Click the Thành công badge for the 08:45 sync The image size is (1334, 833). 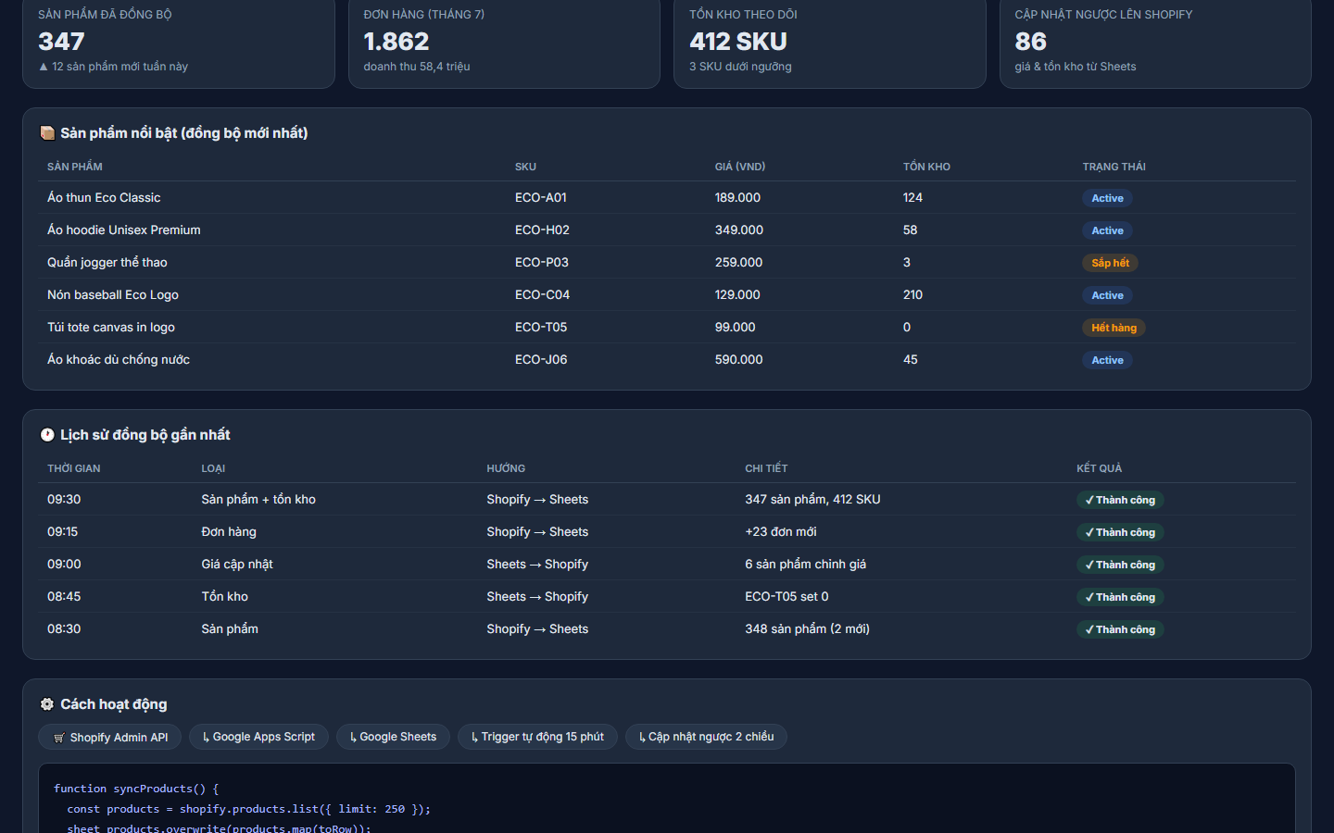pyautogui.click(x=1120, y=597)
